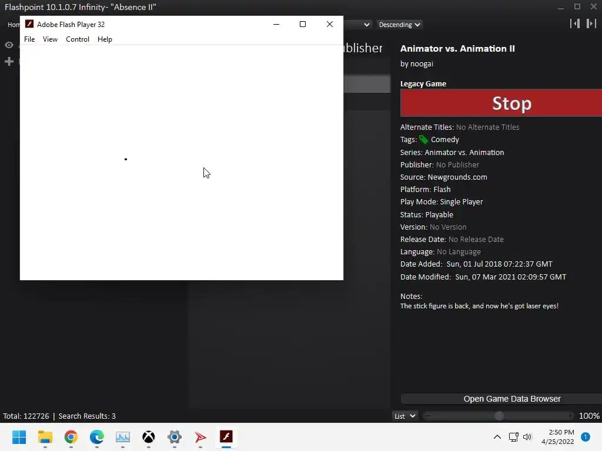Click the Animator vs. Animation II title
The height and width of the screenshot is (451, 602).
[x=457, y=49]
